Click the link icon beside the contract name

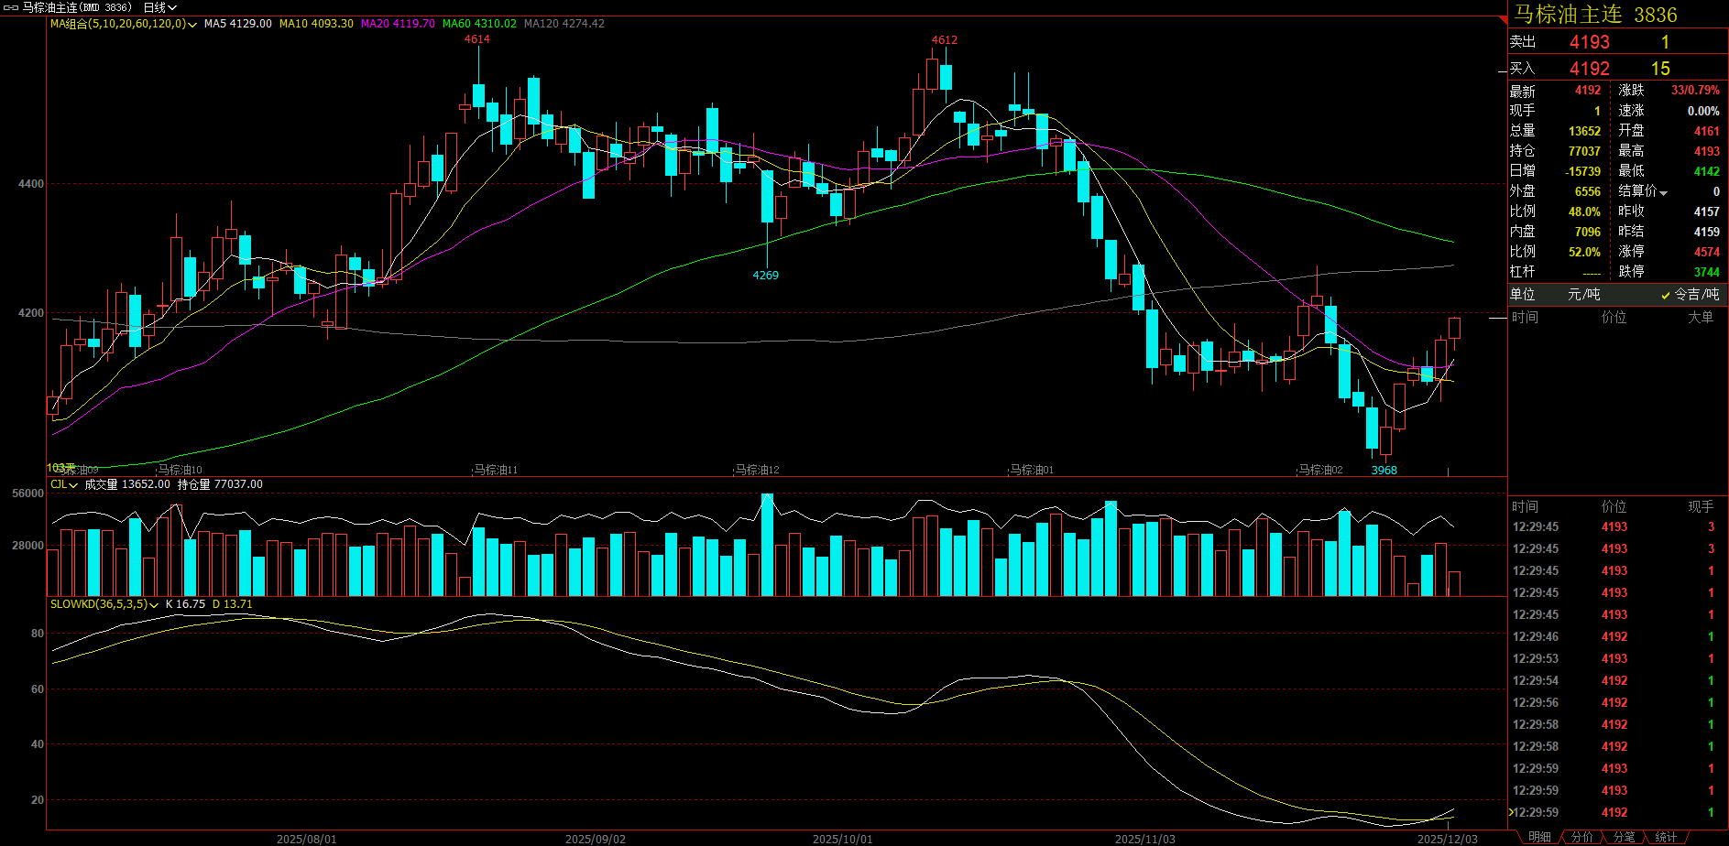point(11,7)
